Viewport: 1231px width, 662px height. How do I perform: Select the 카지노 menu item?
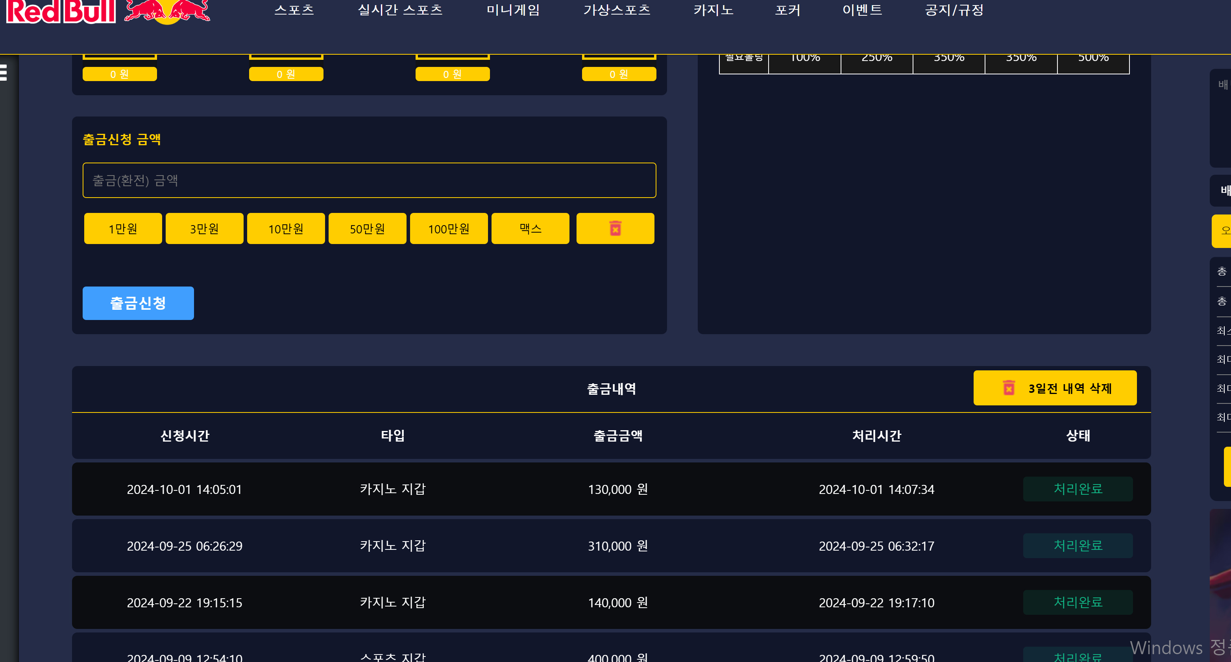[713, 10]
